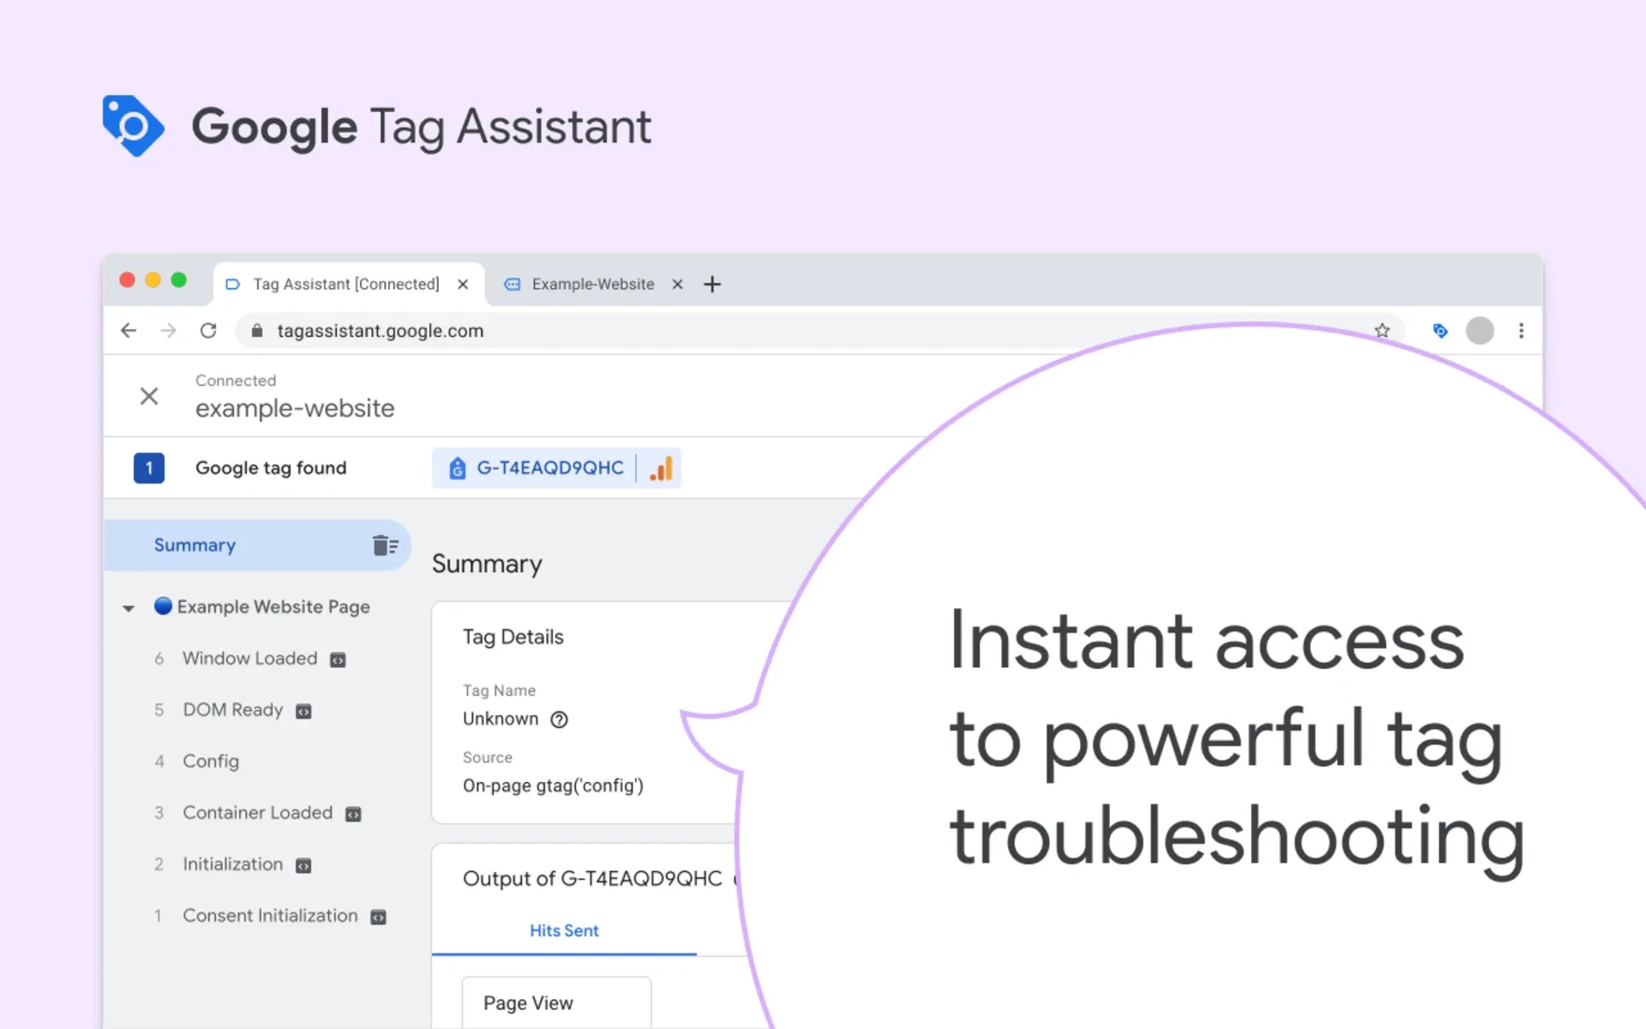1646x1029 pixels.
Task: Click the analytics icon on the G-T4EAQD9QHC chip
Action: [x=660, y=468]
